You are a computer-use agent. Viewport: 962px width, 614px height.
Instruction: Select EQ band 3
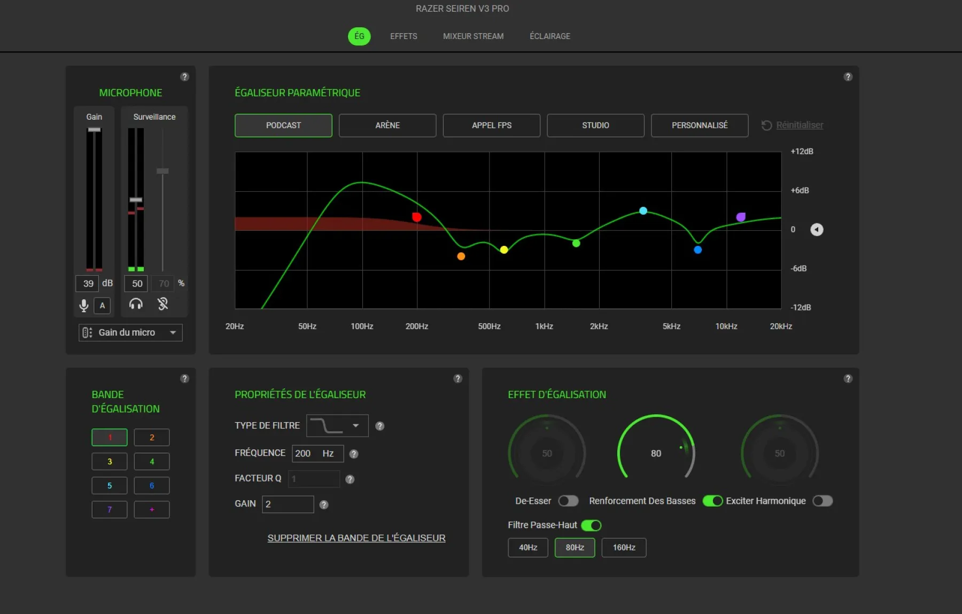coord(110,462)
